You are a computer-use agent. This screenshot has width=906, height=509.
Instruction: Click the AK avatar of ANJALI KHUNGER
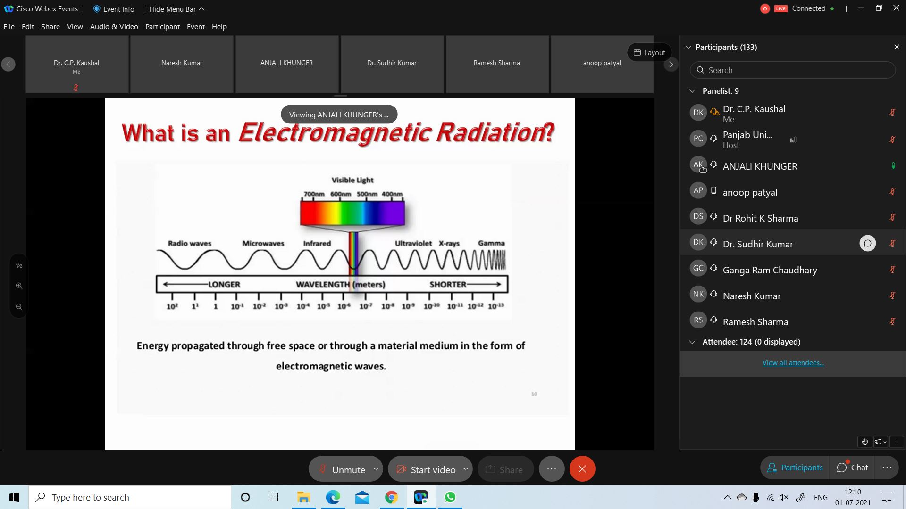coord(698,164)
